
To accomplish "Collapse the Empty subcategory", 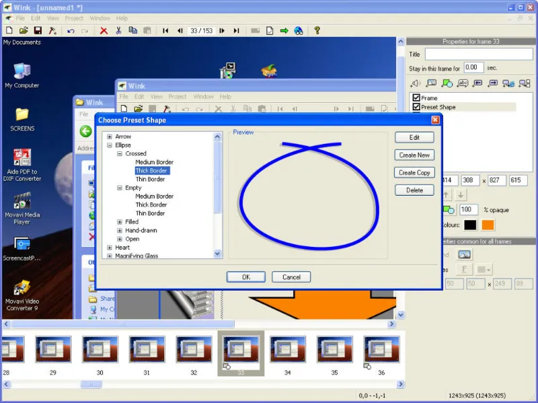I will pos(120,188).
